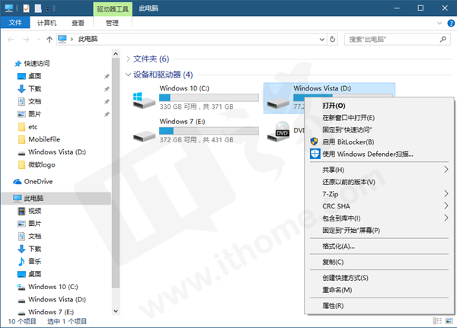The image size is (457, 328).
Task: Click the search box 搜索"此电脑"
Action: pos(392,38)
